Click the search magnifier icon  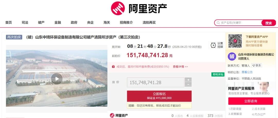[x=218, y=23]
